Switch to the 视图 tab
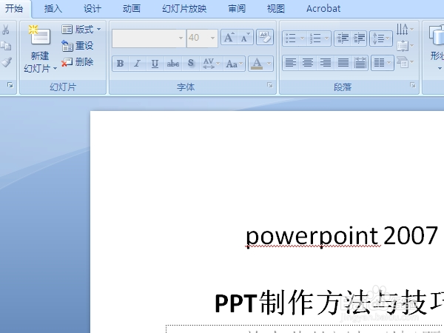Image resolution: width=444 pixels, height=333 pixels. [276, 9]
